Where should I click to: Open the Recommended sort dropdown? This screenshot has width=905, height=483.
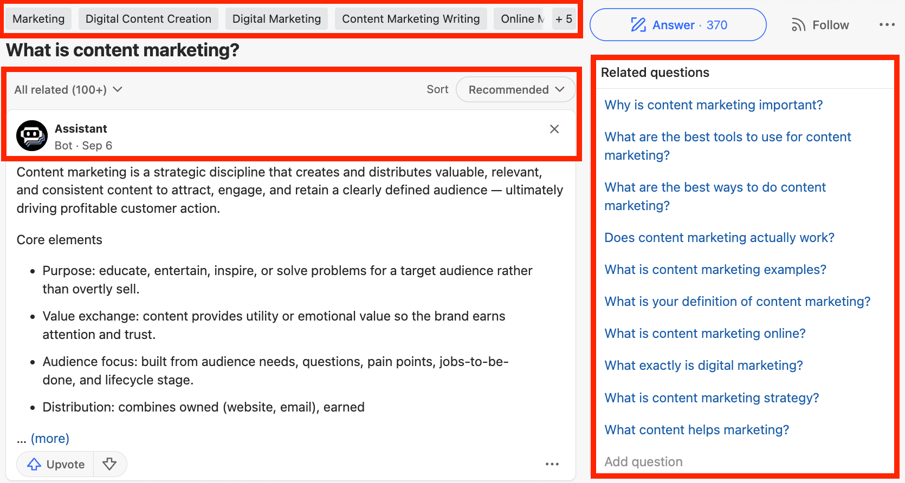coord(516,90)
